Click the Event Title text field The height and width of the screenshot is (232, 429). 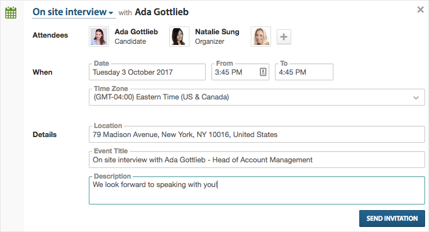pos(256,160)
